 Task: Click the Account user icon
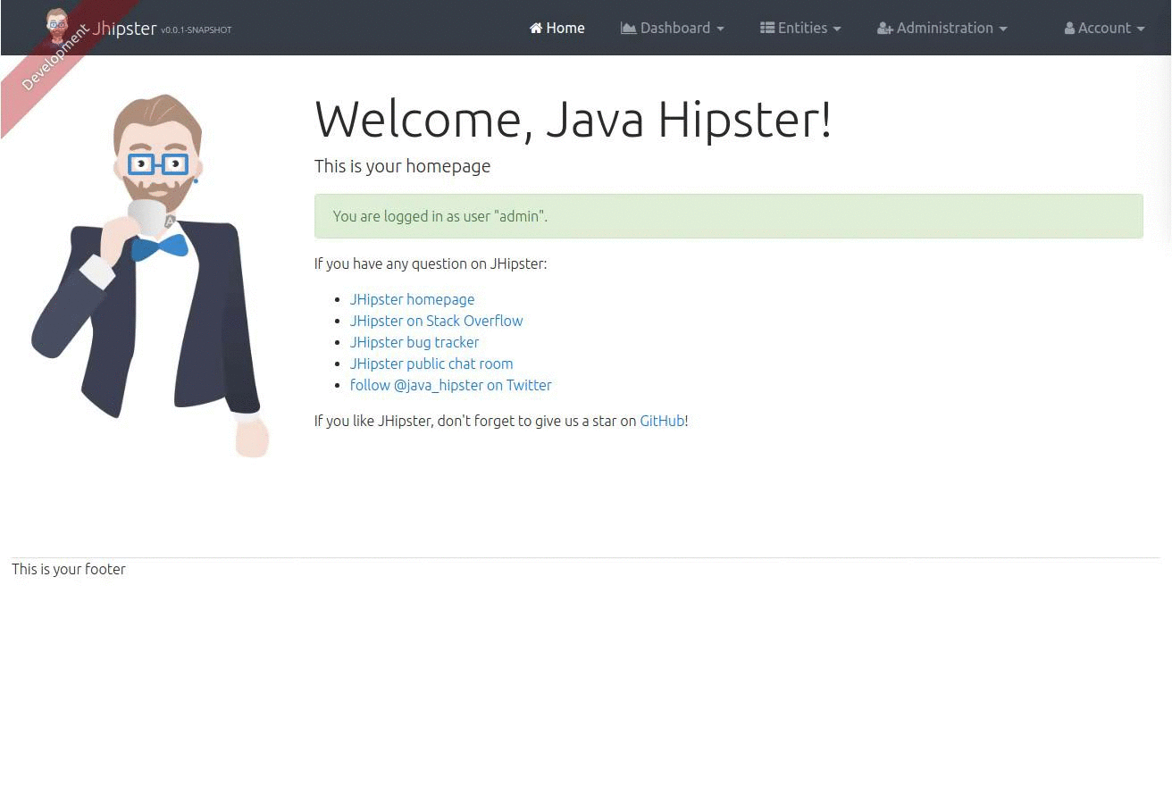1069,29
